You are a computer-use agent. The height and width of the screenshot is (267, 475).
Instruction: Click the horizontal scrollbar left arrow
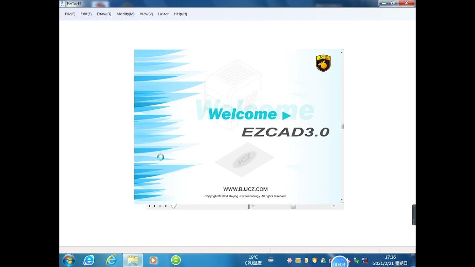point(253,206)
